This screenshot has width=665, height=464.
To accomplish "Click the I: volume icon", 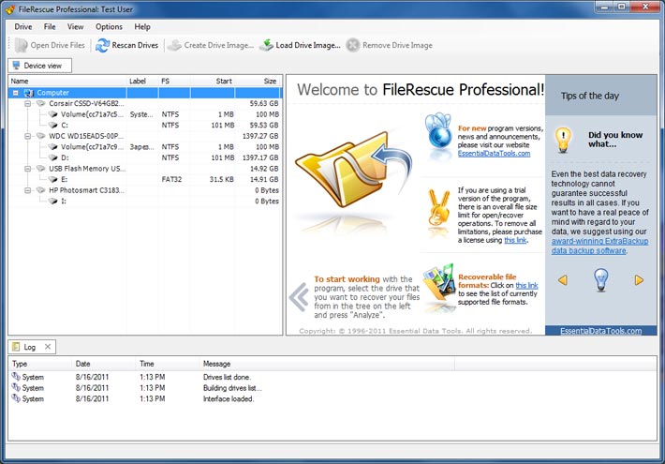I will (x=53, y=201).
